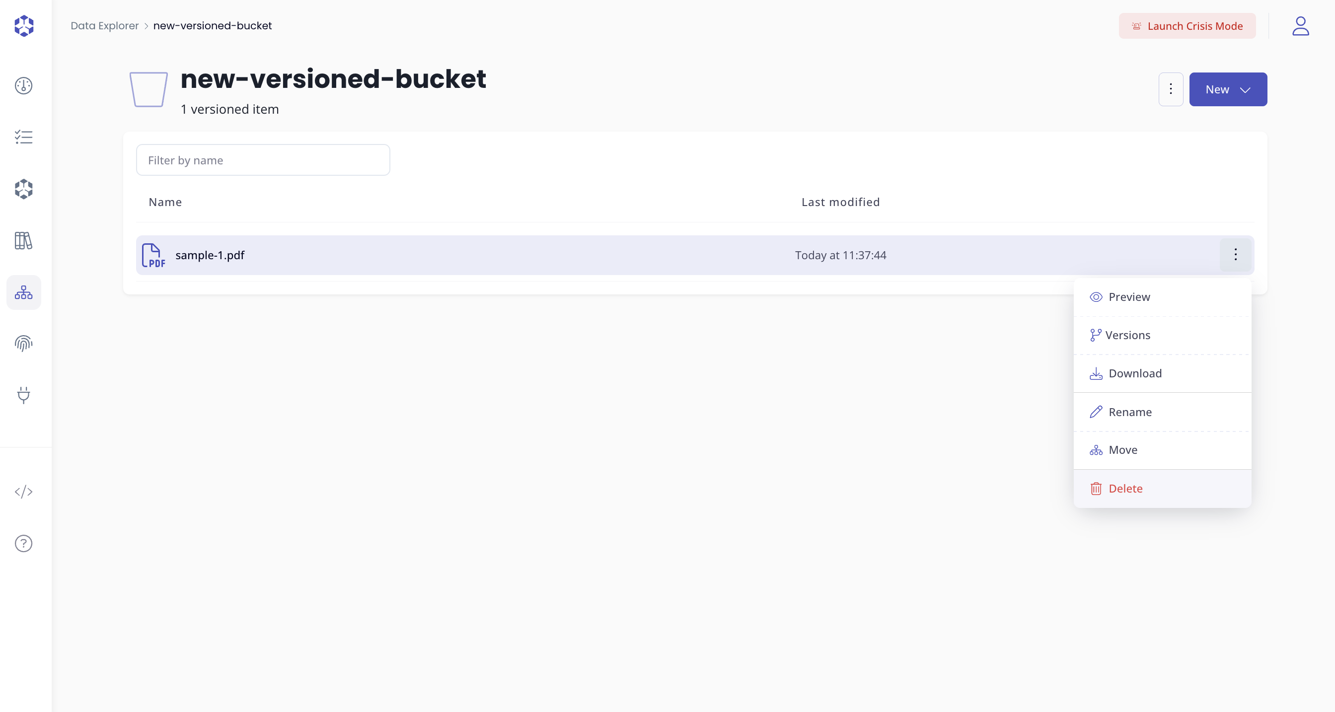Open the bucket options three-dot menu
Image resolution: width=1335 pixels, height=712 pixels.
coord(1171,90)
